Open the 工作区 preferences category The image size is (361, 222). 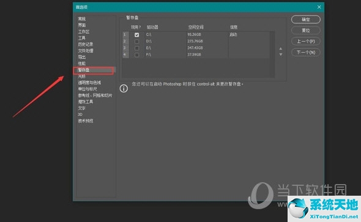coord(84,32)
